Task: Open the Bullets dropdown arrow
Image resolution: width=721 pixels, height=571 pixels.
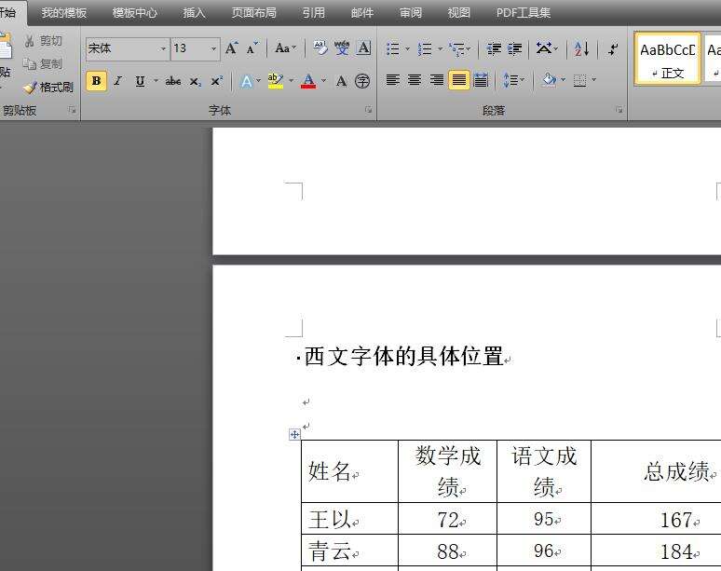Action: point(407,48)
